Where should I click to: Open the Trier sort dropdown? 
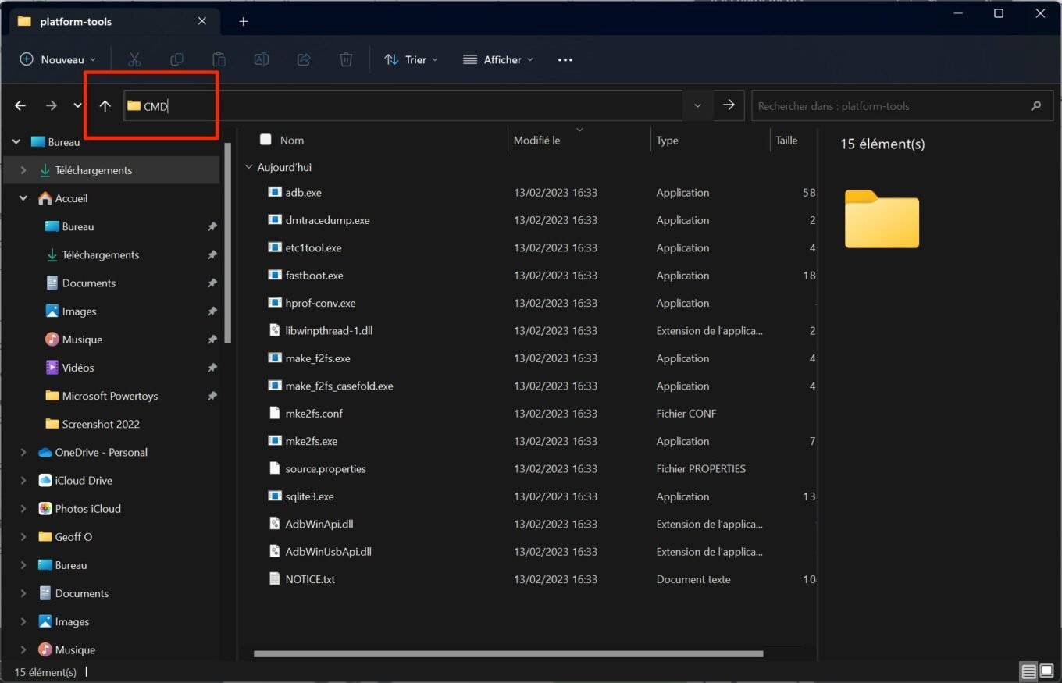click(x=411, y=59)
